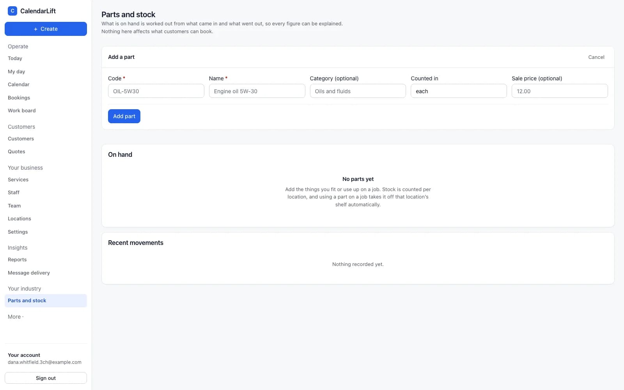Click the Category (optional) field

pos(358,91)
